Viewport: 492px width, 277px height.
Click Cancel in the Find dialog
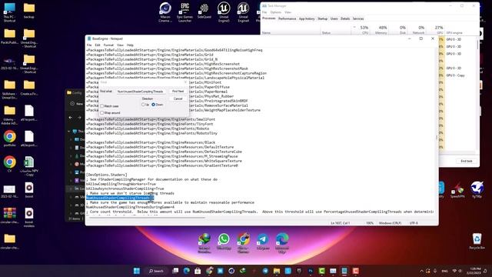coord(178,98)
